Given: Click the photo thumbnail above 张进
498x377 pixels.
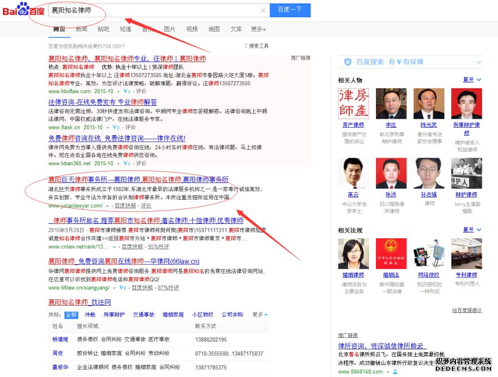Looking at the screenshot, I should pyautogui.click(x=391, y=173).
